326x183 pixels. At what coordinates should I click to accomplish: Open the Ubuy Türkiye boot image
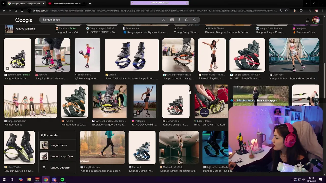pos(19,148)
